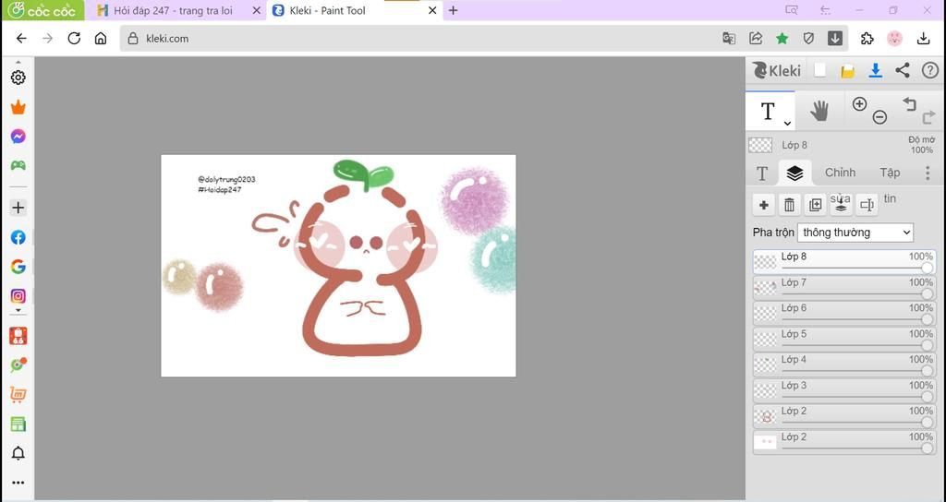Open the vertical three-dots panel menu
The image size is (946, 502).
pyautogui.click(x=928, y=173)
